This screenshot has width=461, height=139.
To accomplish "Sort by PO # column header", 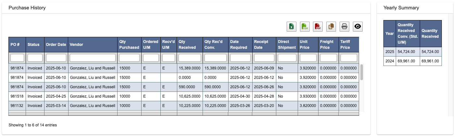I will (x=17, y=45).
